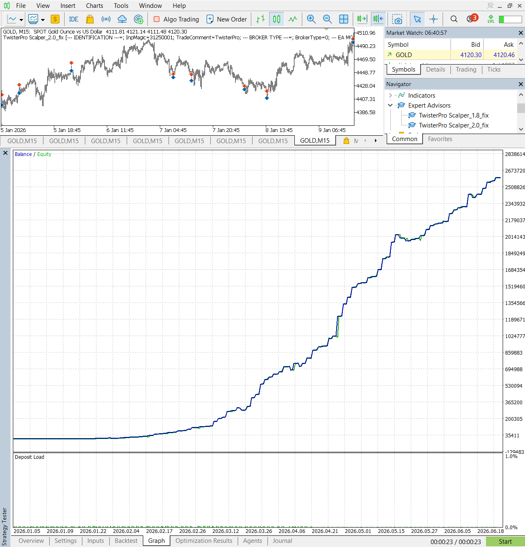
Task: Click the green connection status bar
Action: pos(510,19)
